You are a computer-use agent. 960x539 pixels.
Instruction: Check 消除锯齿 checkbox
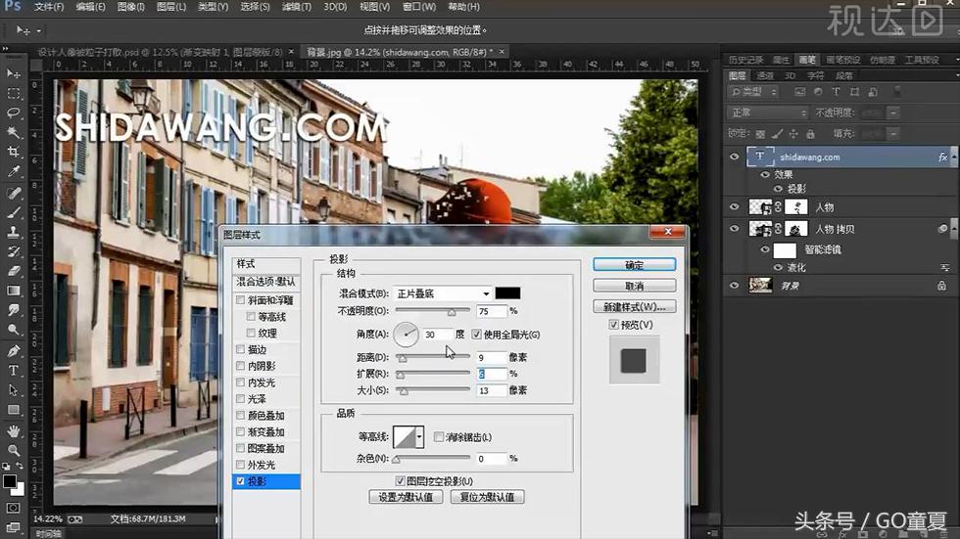439,437
